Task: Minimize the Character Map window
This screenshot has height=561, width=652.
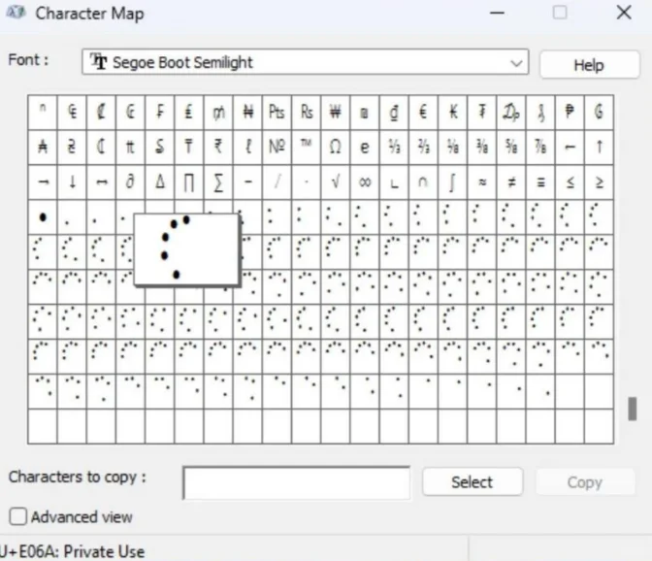Action: pos(497,13)
